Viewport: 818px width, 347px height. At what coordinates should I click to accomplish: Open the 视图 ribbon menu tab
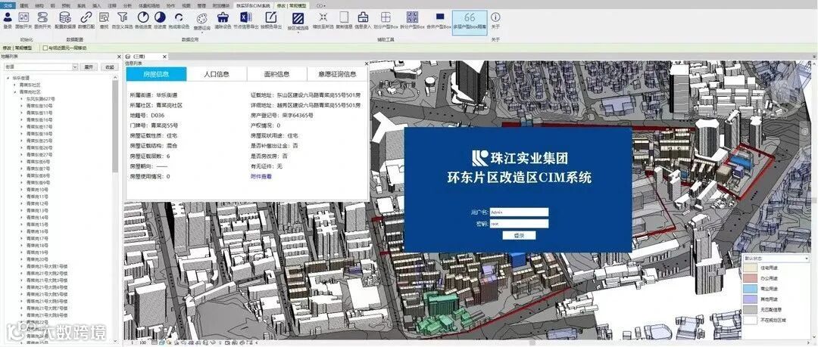click(186, 5)
